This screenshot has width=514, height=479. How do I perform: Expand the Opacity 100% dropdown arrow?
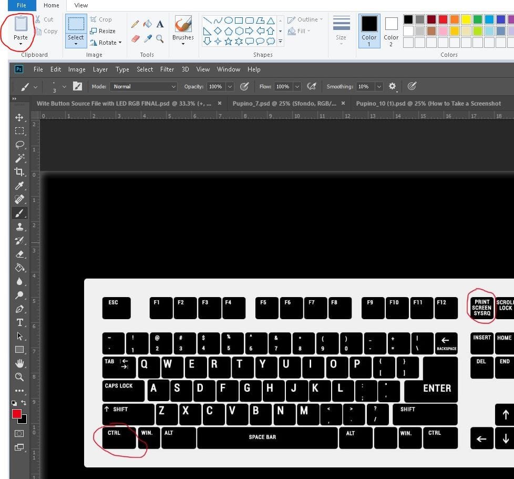pyautogui.click(x=230, y=87)
